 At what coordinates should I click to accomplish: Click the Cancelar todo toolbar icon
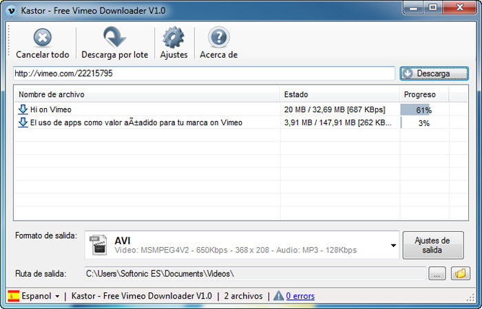tap(43, 38)
